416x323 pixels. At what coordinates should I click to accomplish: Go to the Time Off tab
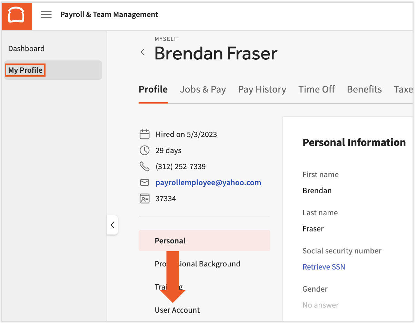[316, 89]
